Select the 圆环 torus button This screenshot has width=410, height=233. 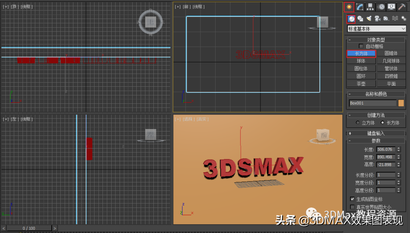tap(361, 76)
